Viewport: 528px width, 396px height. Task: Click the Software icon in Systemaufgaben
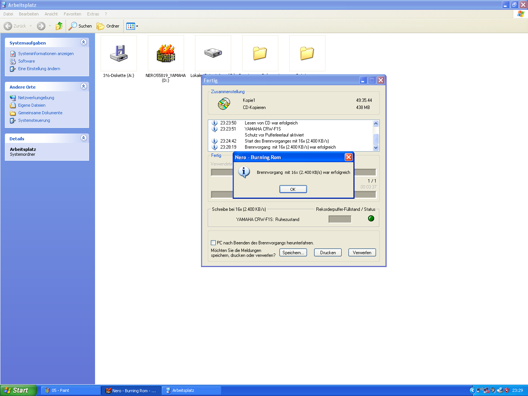[13, 61]
